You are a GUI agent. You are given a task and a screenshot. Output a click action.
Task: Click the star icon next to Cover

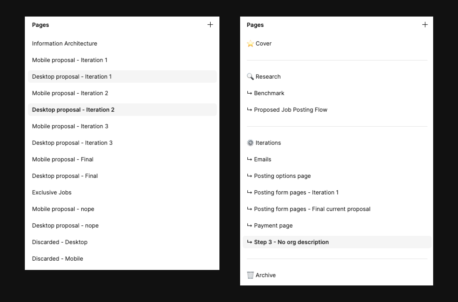tap(250, 43)
